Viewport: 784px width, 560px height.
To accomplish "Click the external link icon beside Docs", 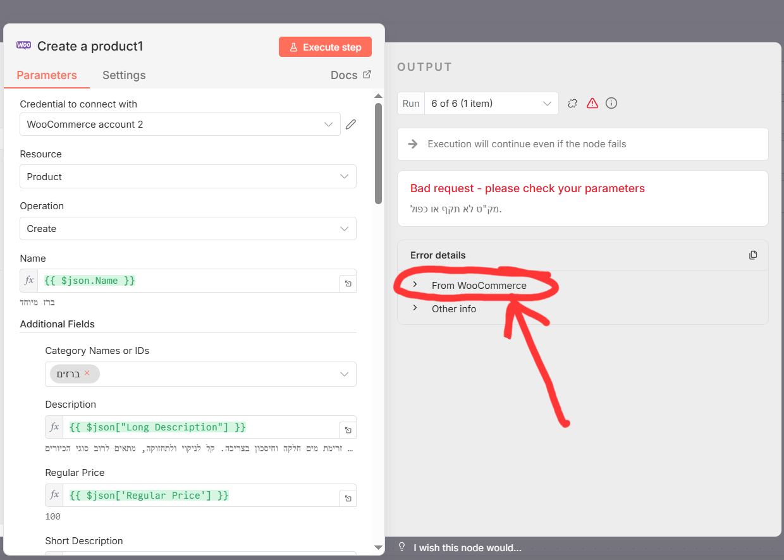I will (x=367, y=75).
